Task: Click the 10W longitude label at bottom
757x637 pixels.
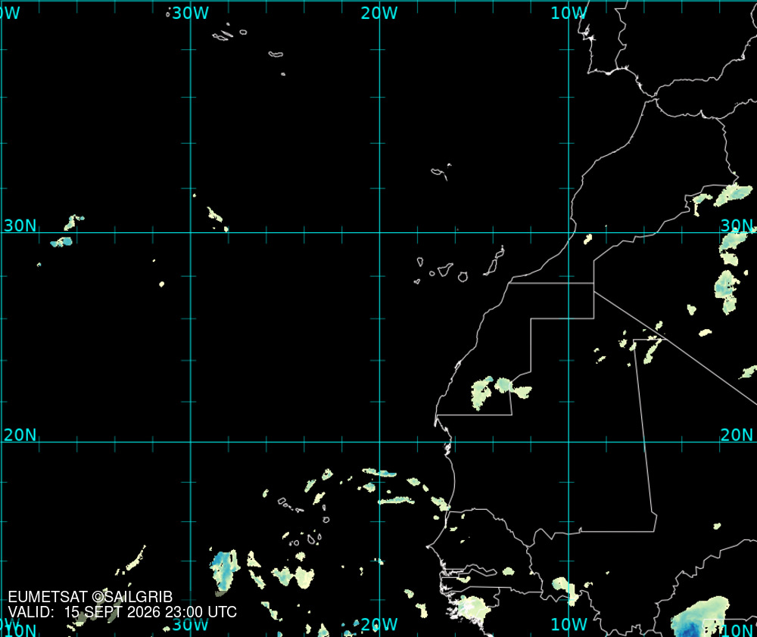Action: tap(569, 624)
